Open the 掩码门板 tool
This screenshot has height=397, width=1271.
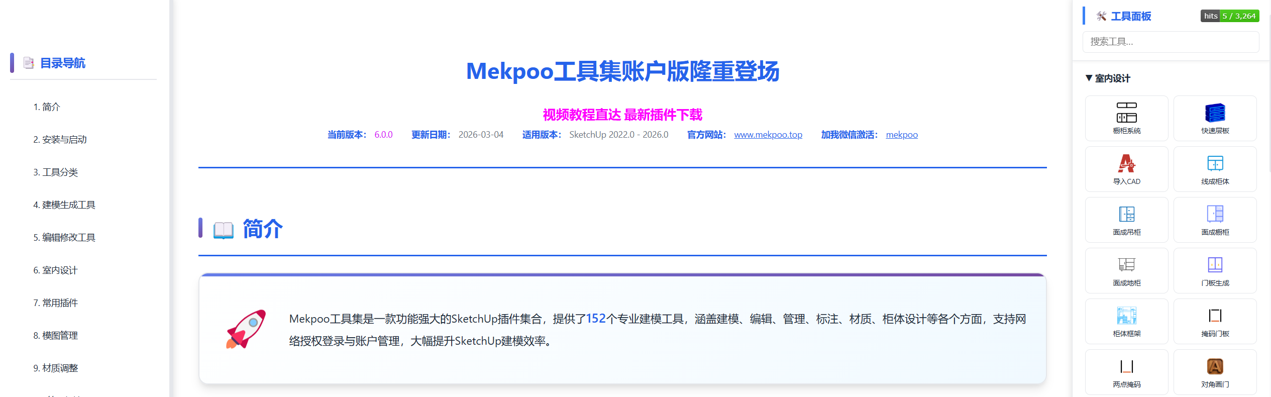point(1215,321)
